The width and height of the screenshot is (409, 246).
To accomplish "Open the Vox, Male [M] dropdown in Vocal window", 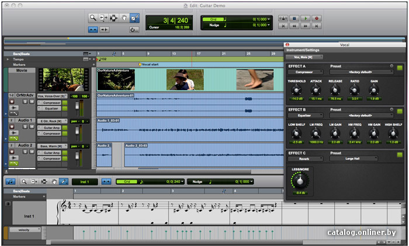I will 304,57.
